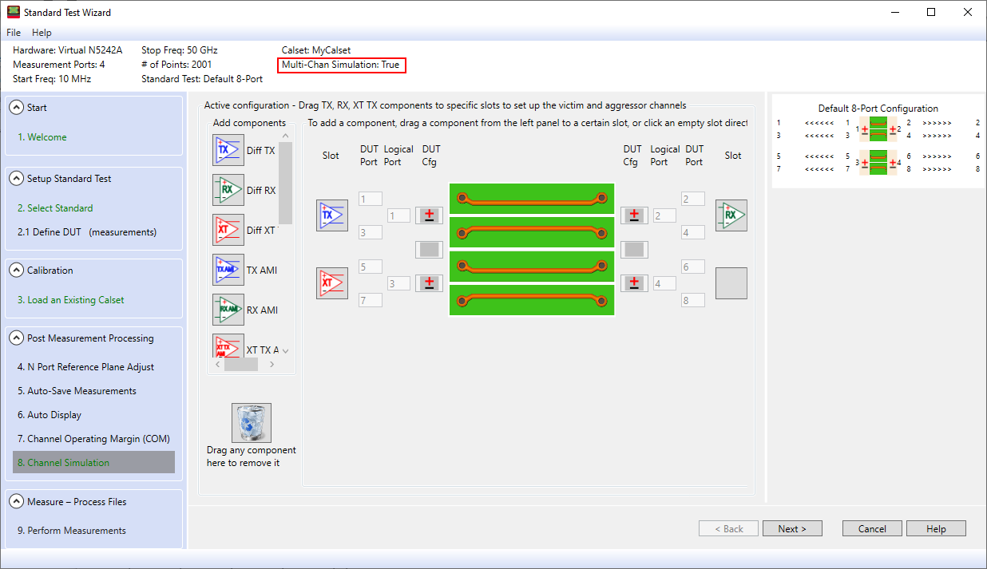Click the wizard's Help button
The width and height of the screenshot is (987, 569).
coord(936,528)
